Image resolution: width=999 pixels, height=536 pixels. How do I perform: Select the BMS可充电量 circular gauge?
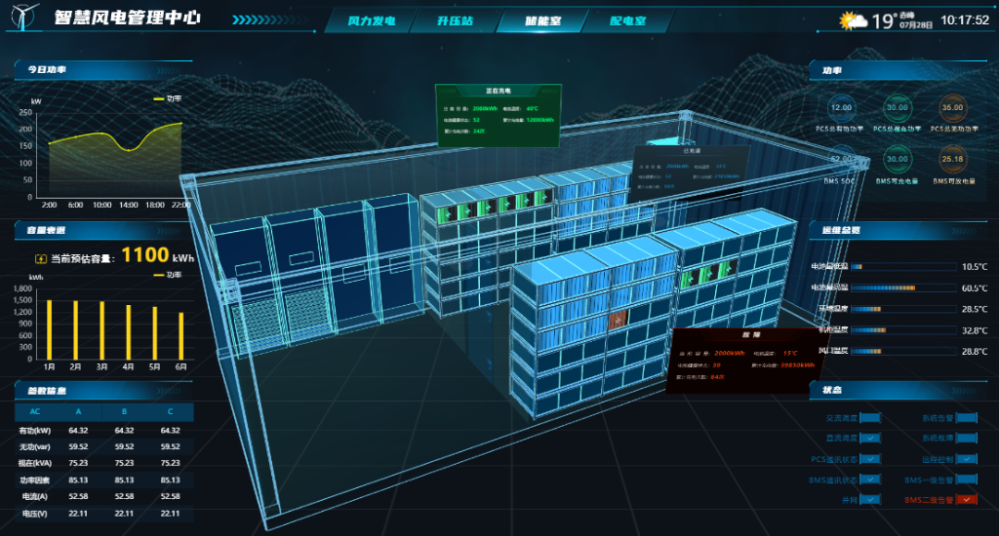[x=897, y=160]
